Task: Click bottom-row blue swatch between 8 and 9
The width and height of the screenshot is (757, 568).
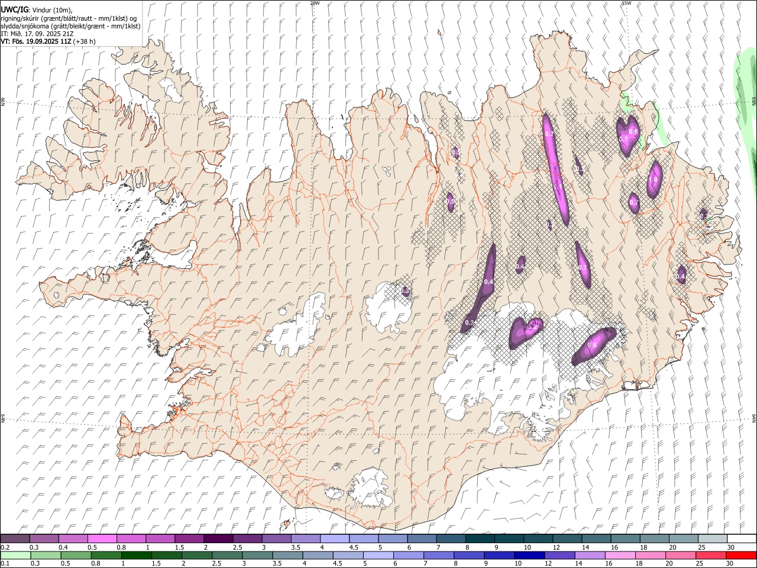Action: click(x=469, y=555)
